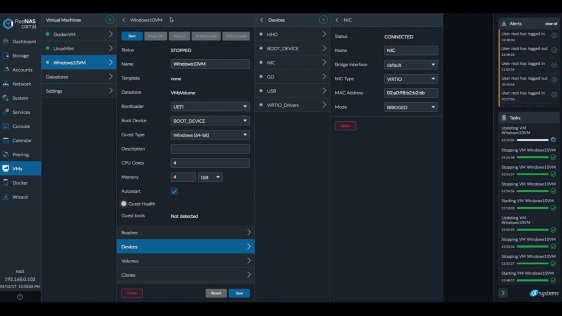562x316 pixels.
Task: Open the NIC Type VIRTIO dropdown
Action: [x=411, y=79]
